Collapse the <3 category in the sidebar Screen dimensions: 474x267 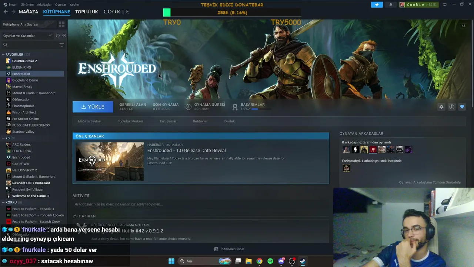click(3, 138)
